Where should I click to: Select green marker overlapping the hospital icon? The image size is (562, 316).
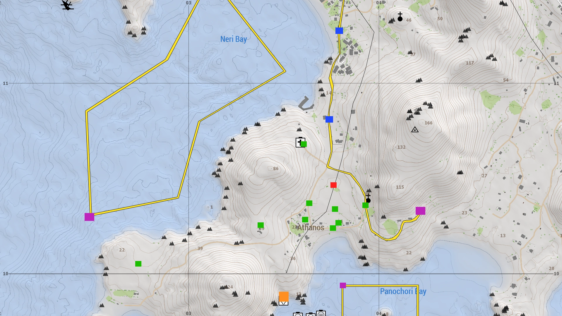coord(304,144)
